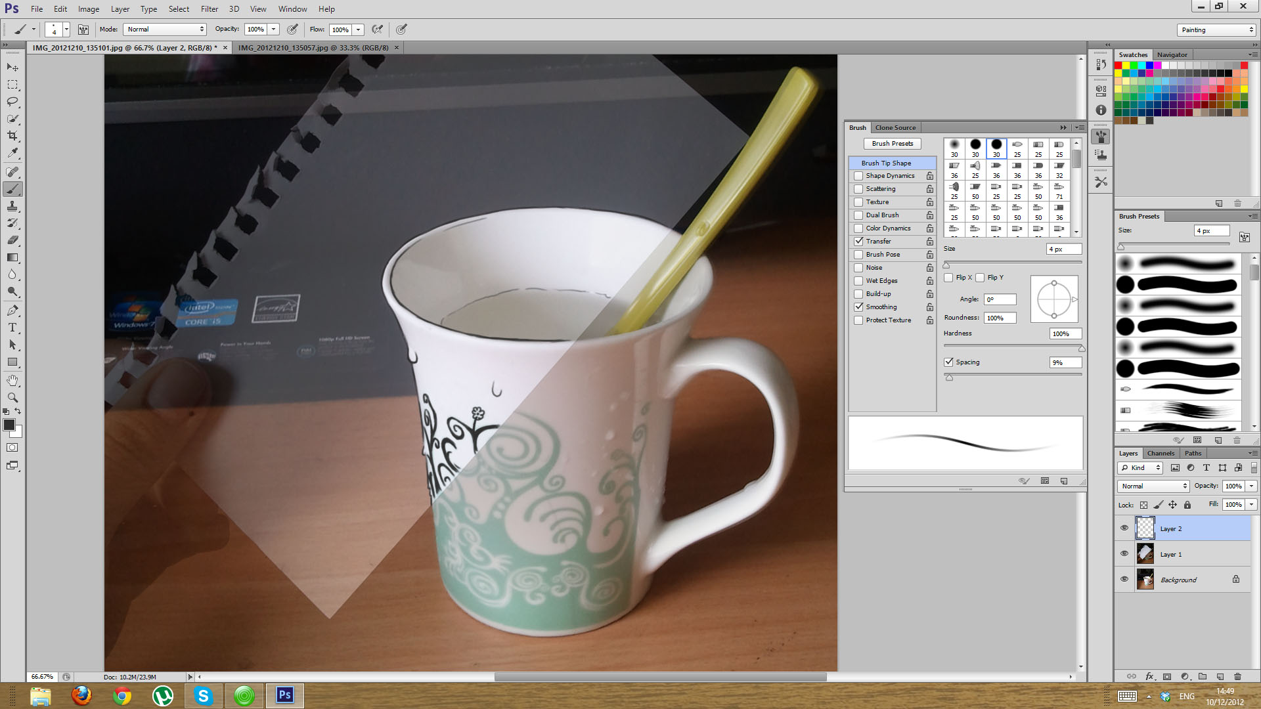This screenshot has width=1261, height=709.
Task: Toggle the brush panel icon in options bar
Action: pyautogui.click(x=83, y=30)
